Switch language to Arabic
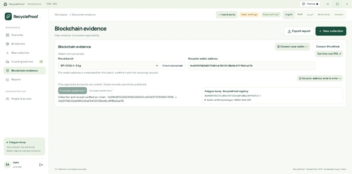Image resolution: width=352 pixels, height=174 pixels. click(310, 14)
